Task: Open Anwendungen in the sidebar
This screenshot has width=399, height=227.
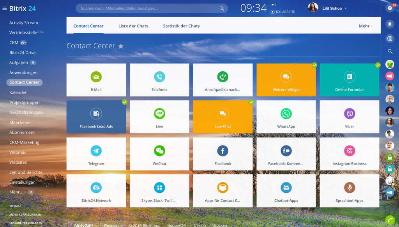Action: coord(23,73)
